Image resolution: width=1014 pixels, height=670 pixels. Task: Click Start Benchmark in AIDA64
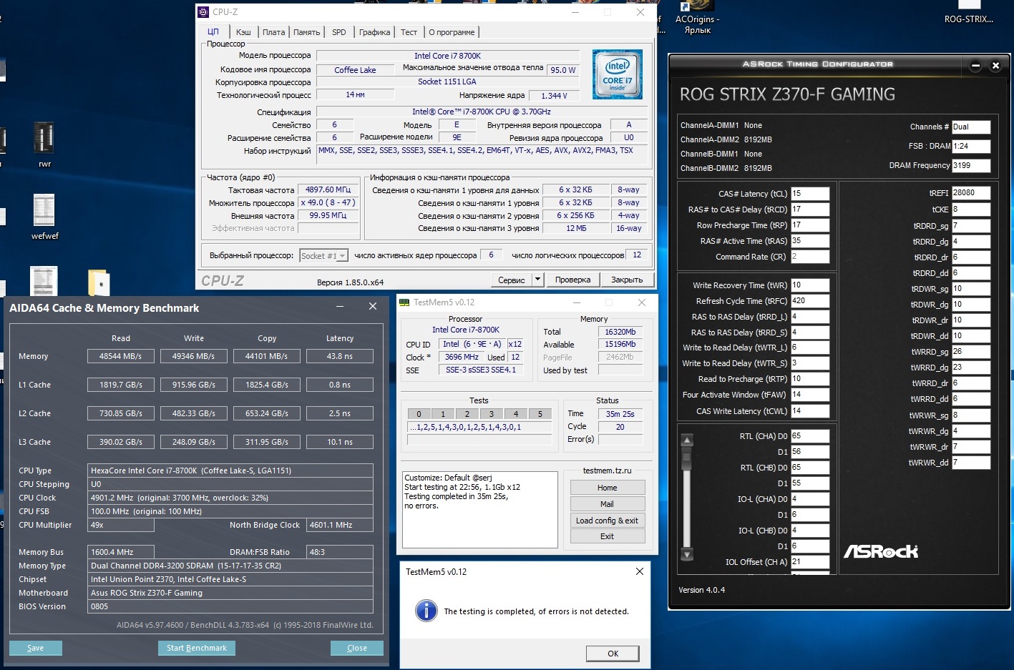(x=197, y=648)
